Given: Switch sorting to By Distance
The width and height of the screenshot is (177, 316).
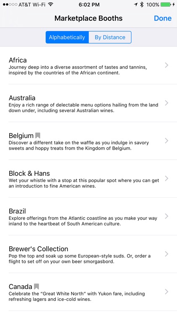Looking at the screenshot, I should 110,37.
